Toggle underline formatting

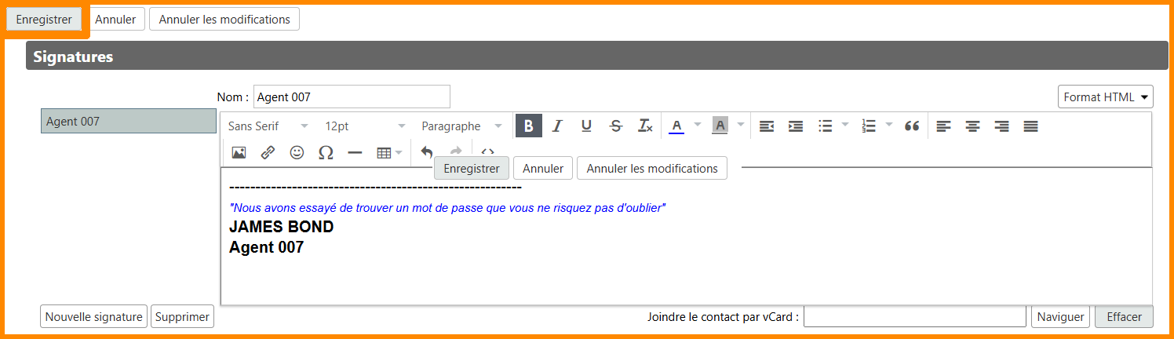(x=586, y=126)
